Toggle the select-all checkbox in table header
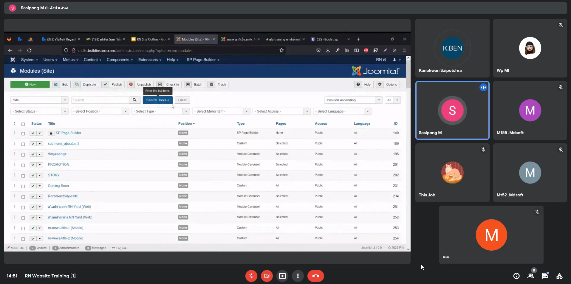The width and height of the screenshot is (571, 284). (x=23, y=124)
